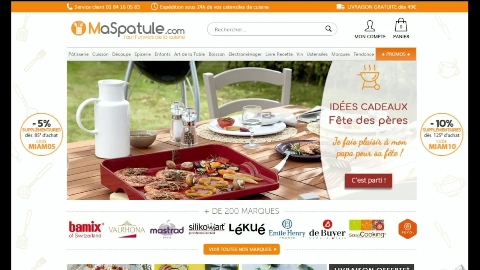
Task: Select the Emile Henry brand logo
Action: pyautogui.click(x=287, y=229)
